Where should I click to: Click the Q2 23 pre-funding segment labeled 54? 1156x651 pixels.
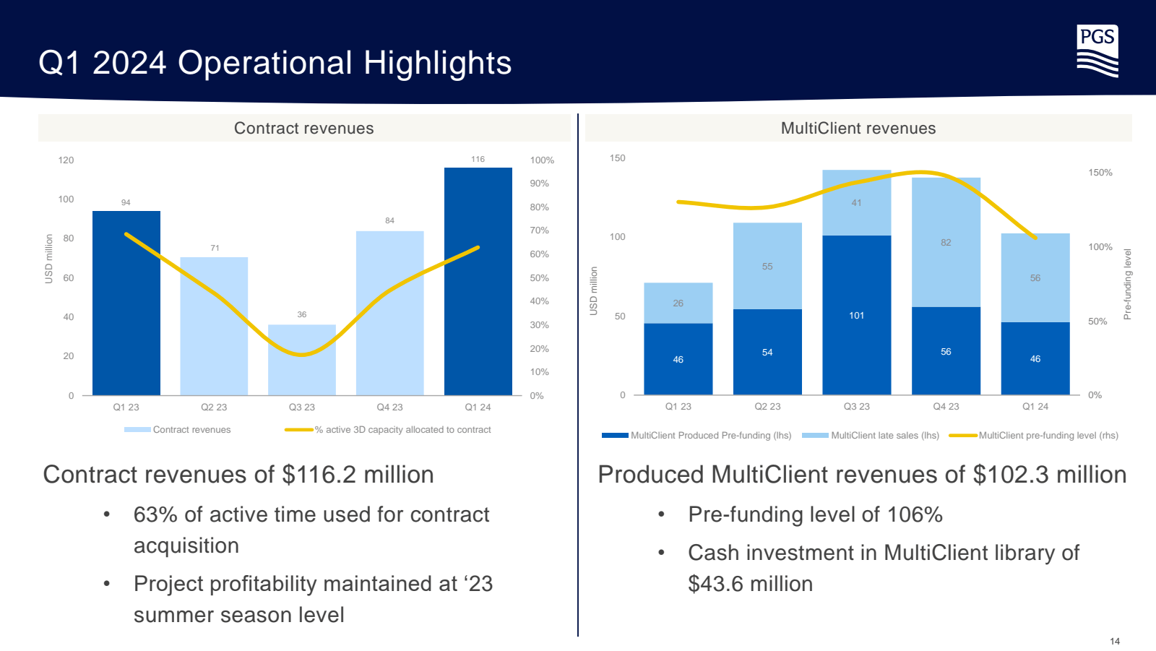(x=767, y=352)
